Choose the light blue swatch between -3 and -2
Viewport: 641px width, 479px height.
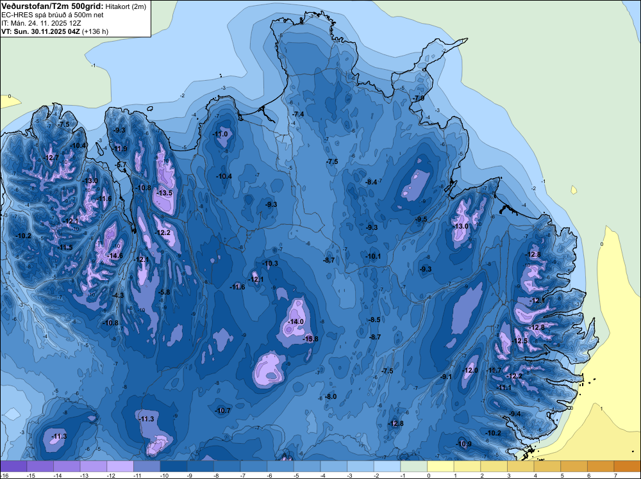coord(360,466)
